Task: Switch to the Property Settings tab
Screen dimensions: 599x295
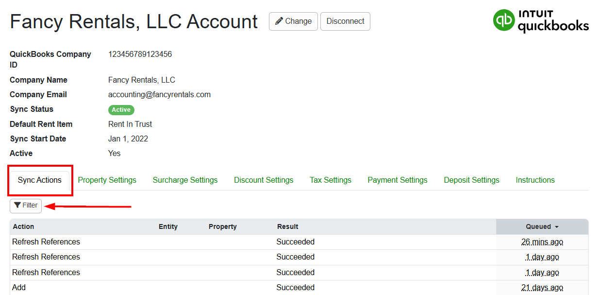Action: pyautogui.click(x=107, y=180)
